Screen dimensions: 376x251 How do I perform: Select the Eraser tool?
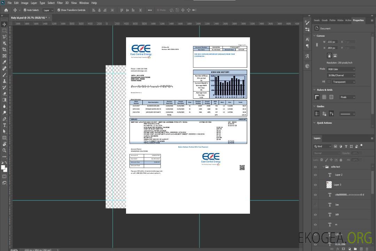tap(4, 94)
